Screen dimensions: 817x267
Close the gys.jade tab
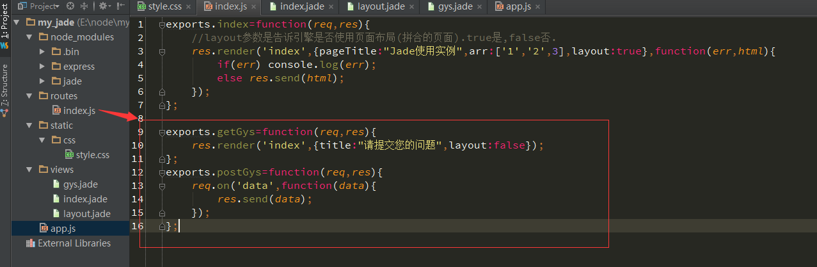[x=480, y=7]
